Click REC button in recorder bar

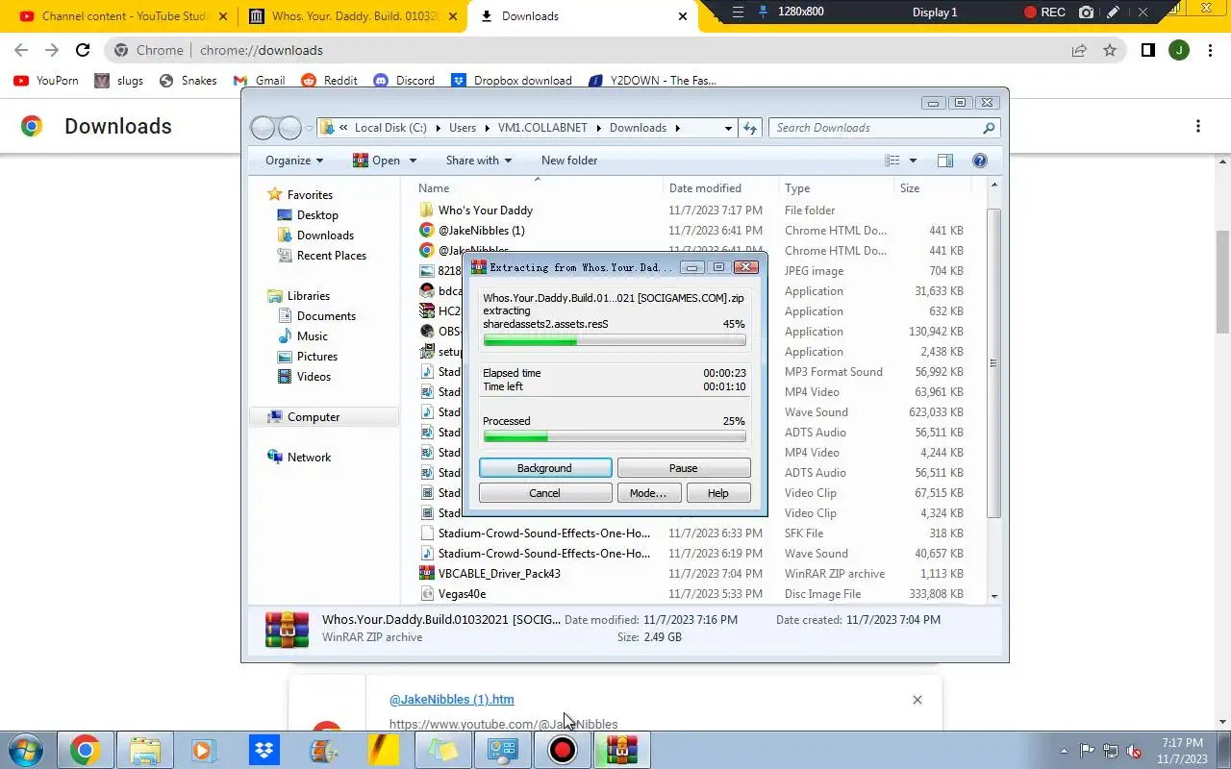1044,12
